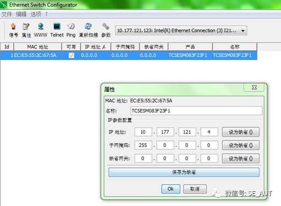Click the subnet mask second octet field
The image size is (281, 206).
click(165, 145)
